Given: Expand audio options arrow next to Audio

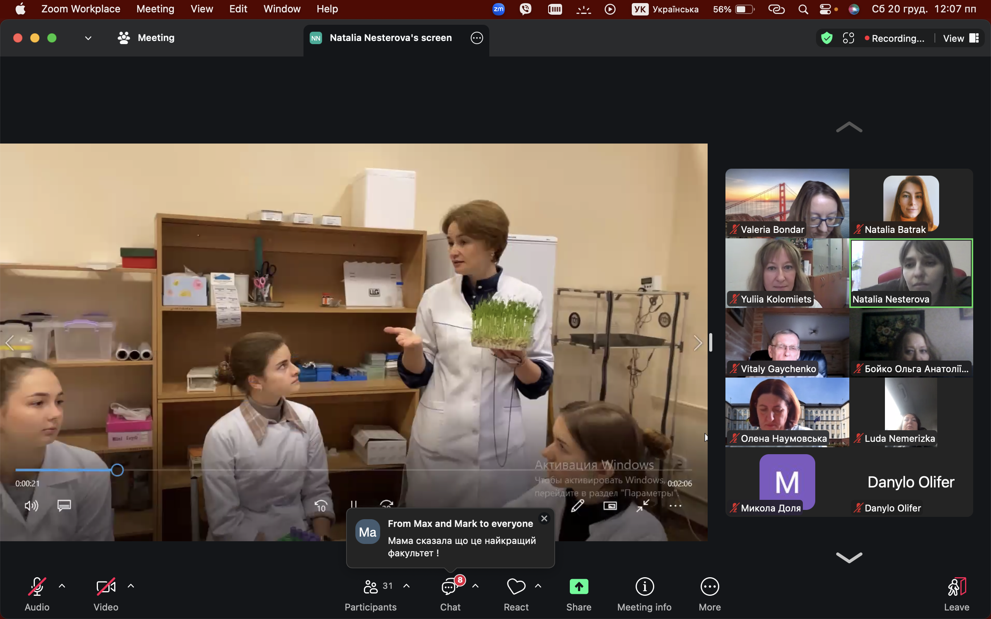Looking at the screenshot, I should (x=62, y=586).
